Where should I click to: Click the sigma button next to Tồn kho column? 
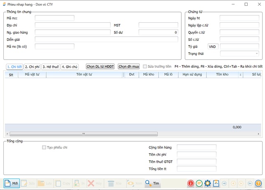(x=240, y=75)
